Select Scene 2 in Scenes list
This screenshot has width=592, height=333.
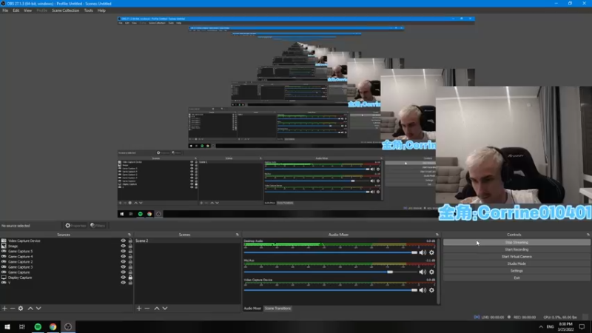click(187, 240)
